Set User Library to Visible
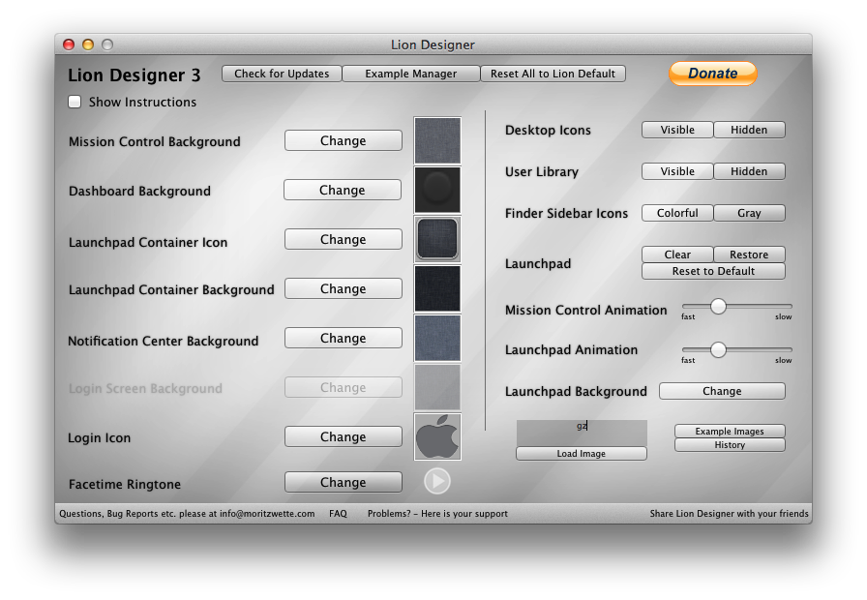This screenshot has width=867, height=600. tap(677, 171)
